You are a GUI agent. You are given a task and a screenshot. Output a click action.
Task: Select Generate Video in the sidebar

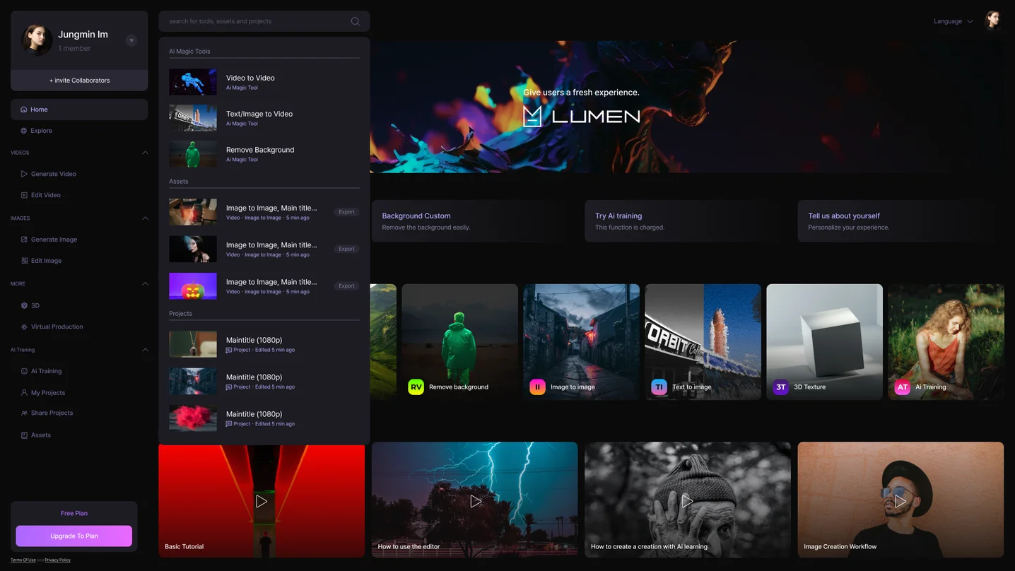(x=53, y=174)
